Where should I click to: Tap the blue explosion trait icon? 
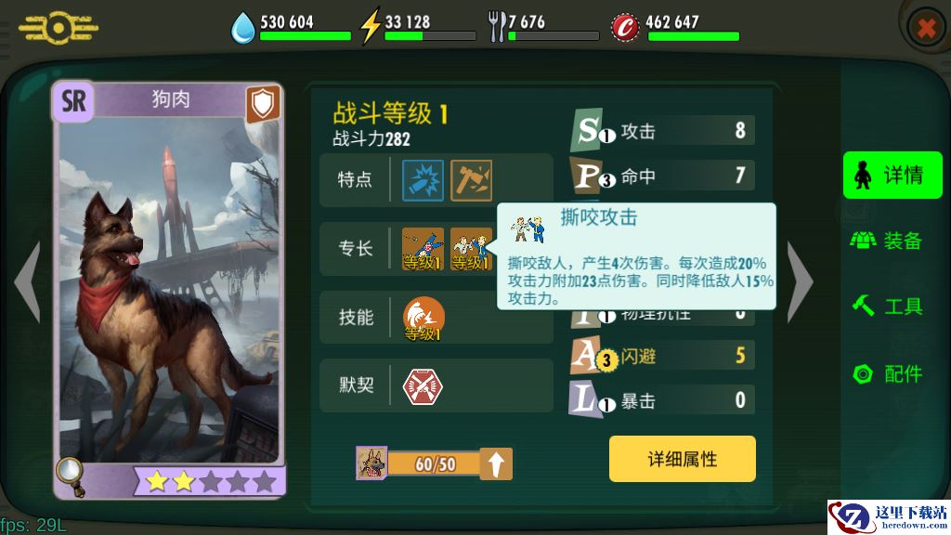coord(423,180)
